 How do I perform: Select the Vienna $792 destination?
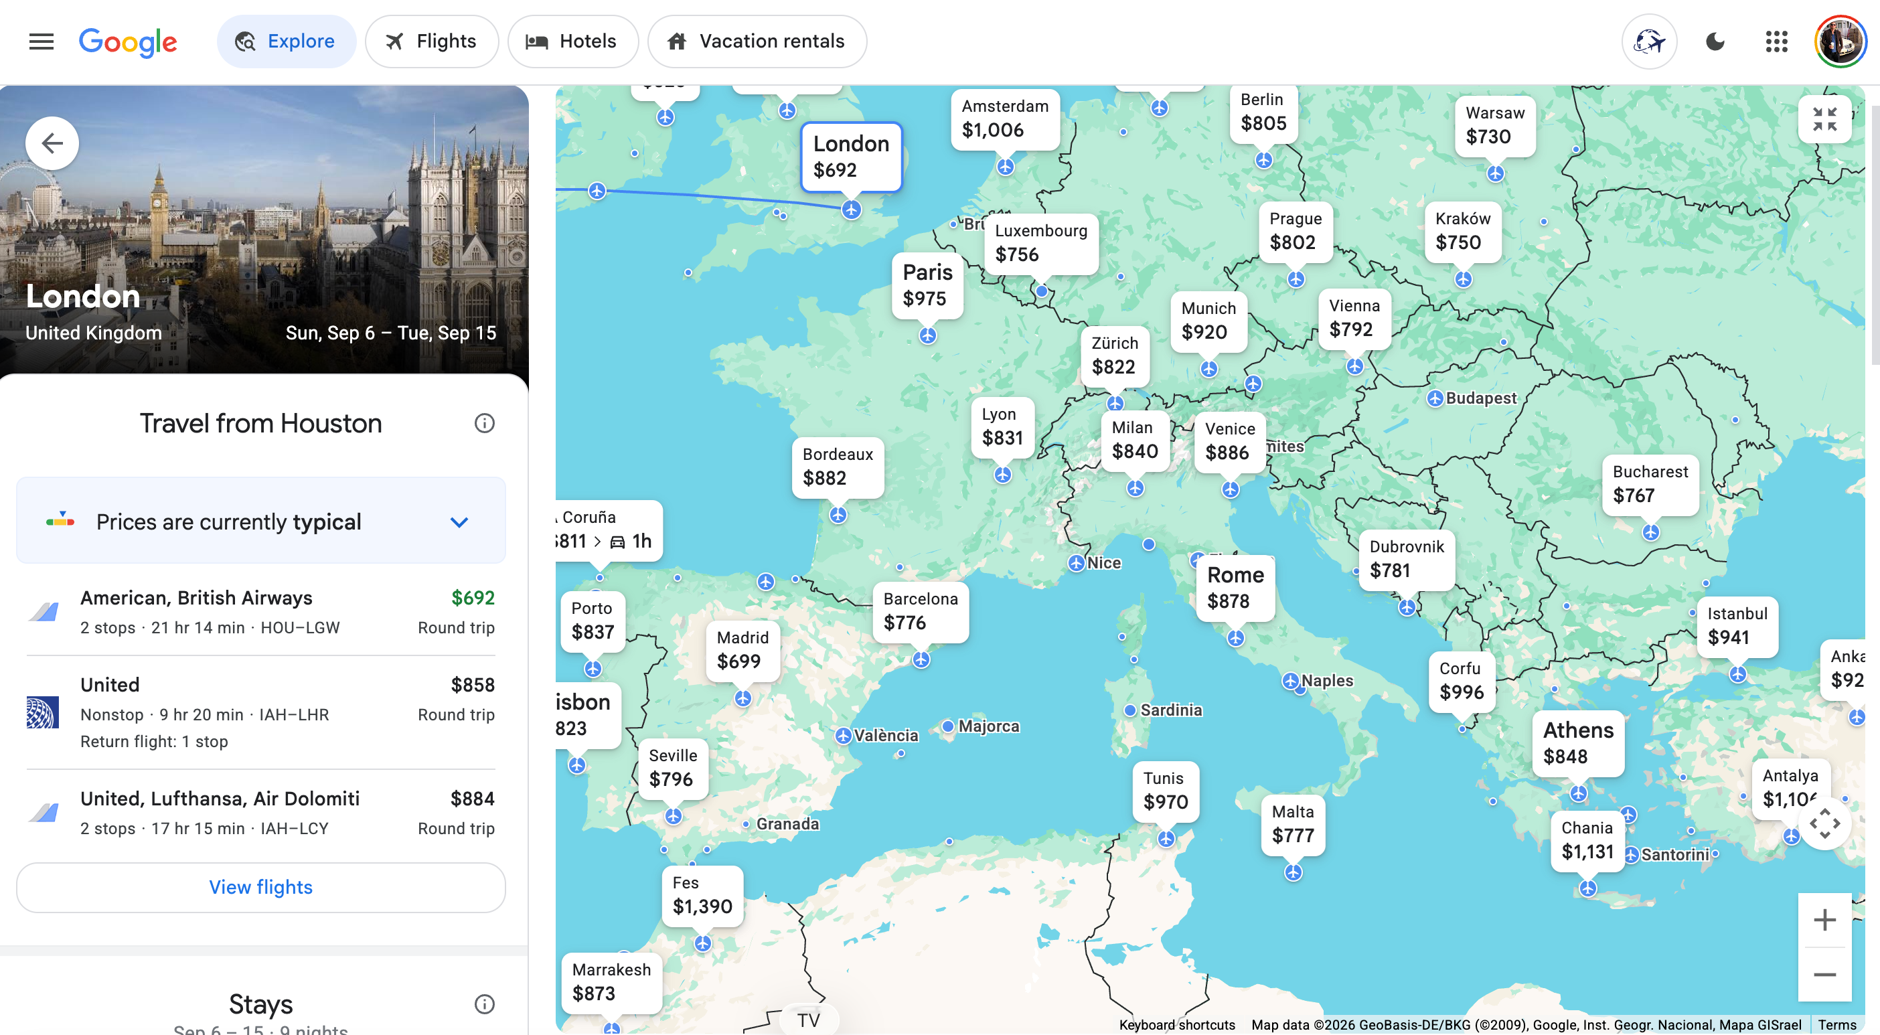[1354, 318]
